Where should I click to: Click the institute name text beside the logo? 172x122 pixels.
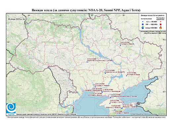(46, 114)
